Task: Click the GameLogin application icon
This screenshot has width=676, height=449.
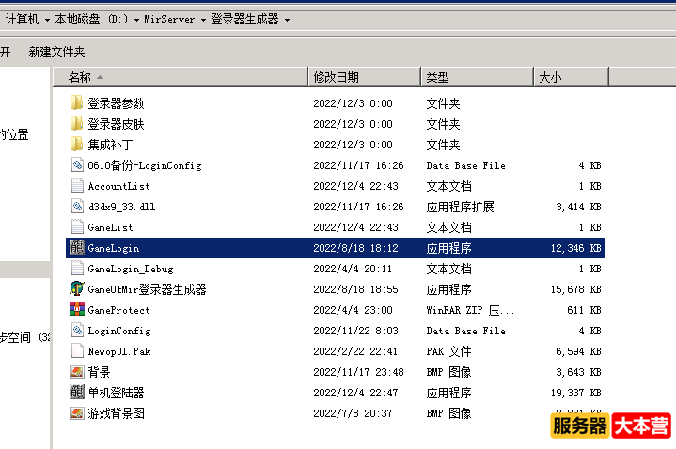Action: tap(77, 248)
